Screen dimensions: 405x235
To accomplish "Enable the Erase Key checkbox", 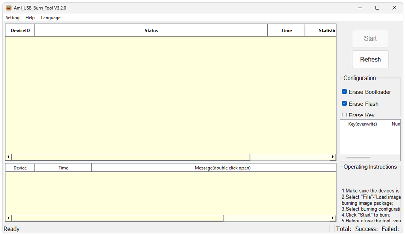I will tap(345, 115).
